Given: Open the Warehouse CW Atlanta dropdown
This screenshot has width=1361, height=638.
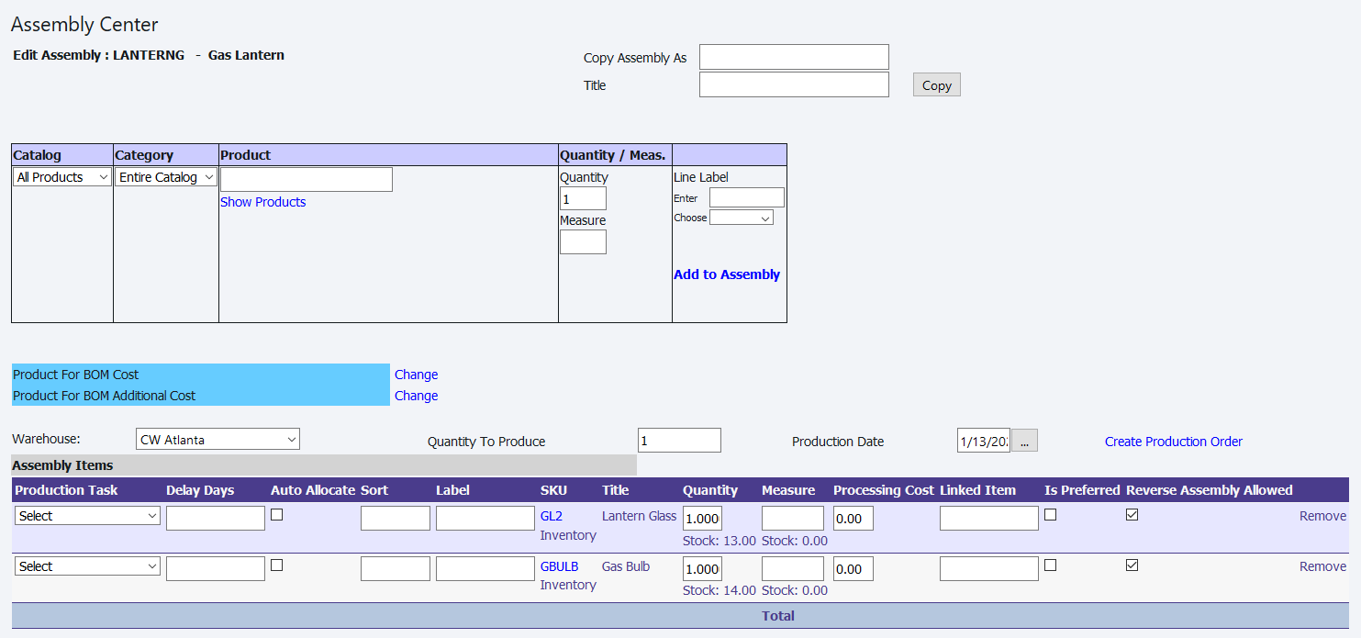Looking at the screenshot, I should pyautogui.click(x=218, y=440).
